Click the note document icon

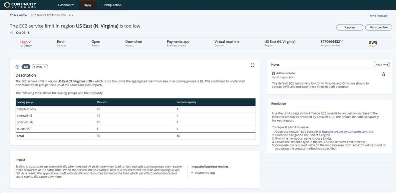[x=273, y=73]
